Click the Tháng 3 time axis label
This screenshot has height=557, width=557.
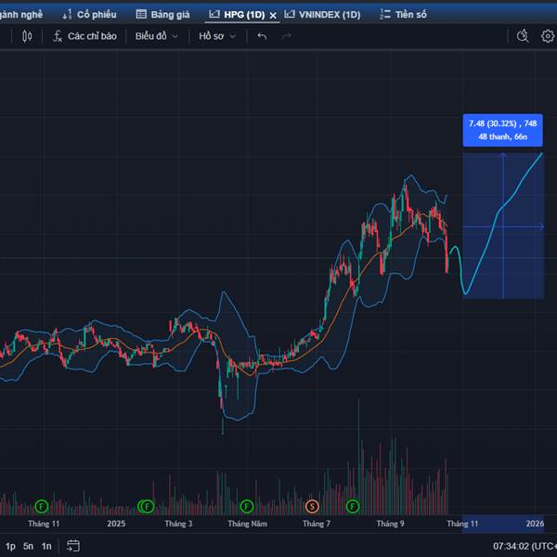coord(178,524)
